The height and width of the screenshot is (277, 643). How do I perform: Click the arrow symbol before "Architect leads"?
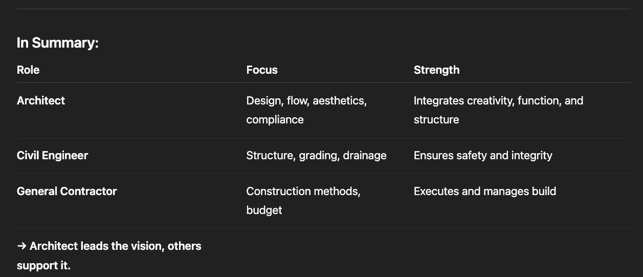[21, 246]
